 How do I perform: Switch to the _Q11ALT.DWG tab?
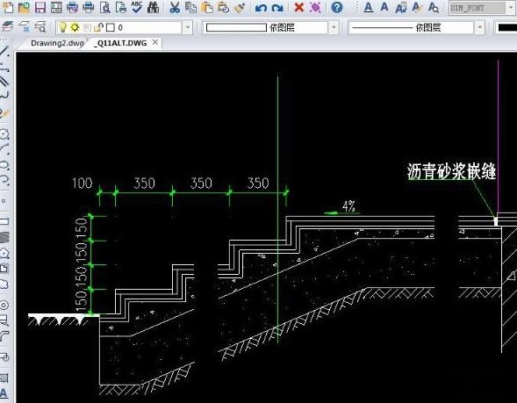pyautogui.click(x=120, y=43)
